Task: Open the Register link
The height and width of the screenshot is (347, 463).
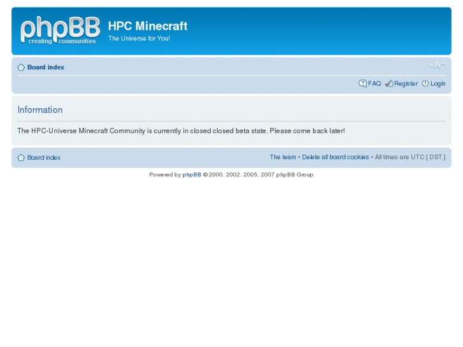Action: pyautogui.click(x=406, y=83)
